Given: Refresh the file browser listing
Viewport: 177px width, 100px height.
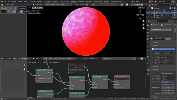Looking at the screenshot, I should click(x=11, y=8).
